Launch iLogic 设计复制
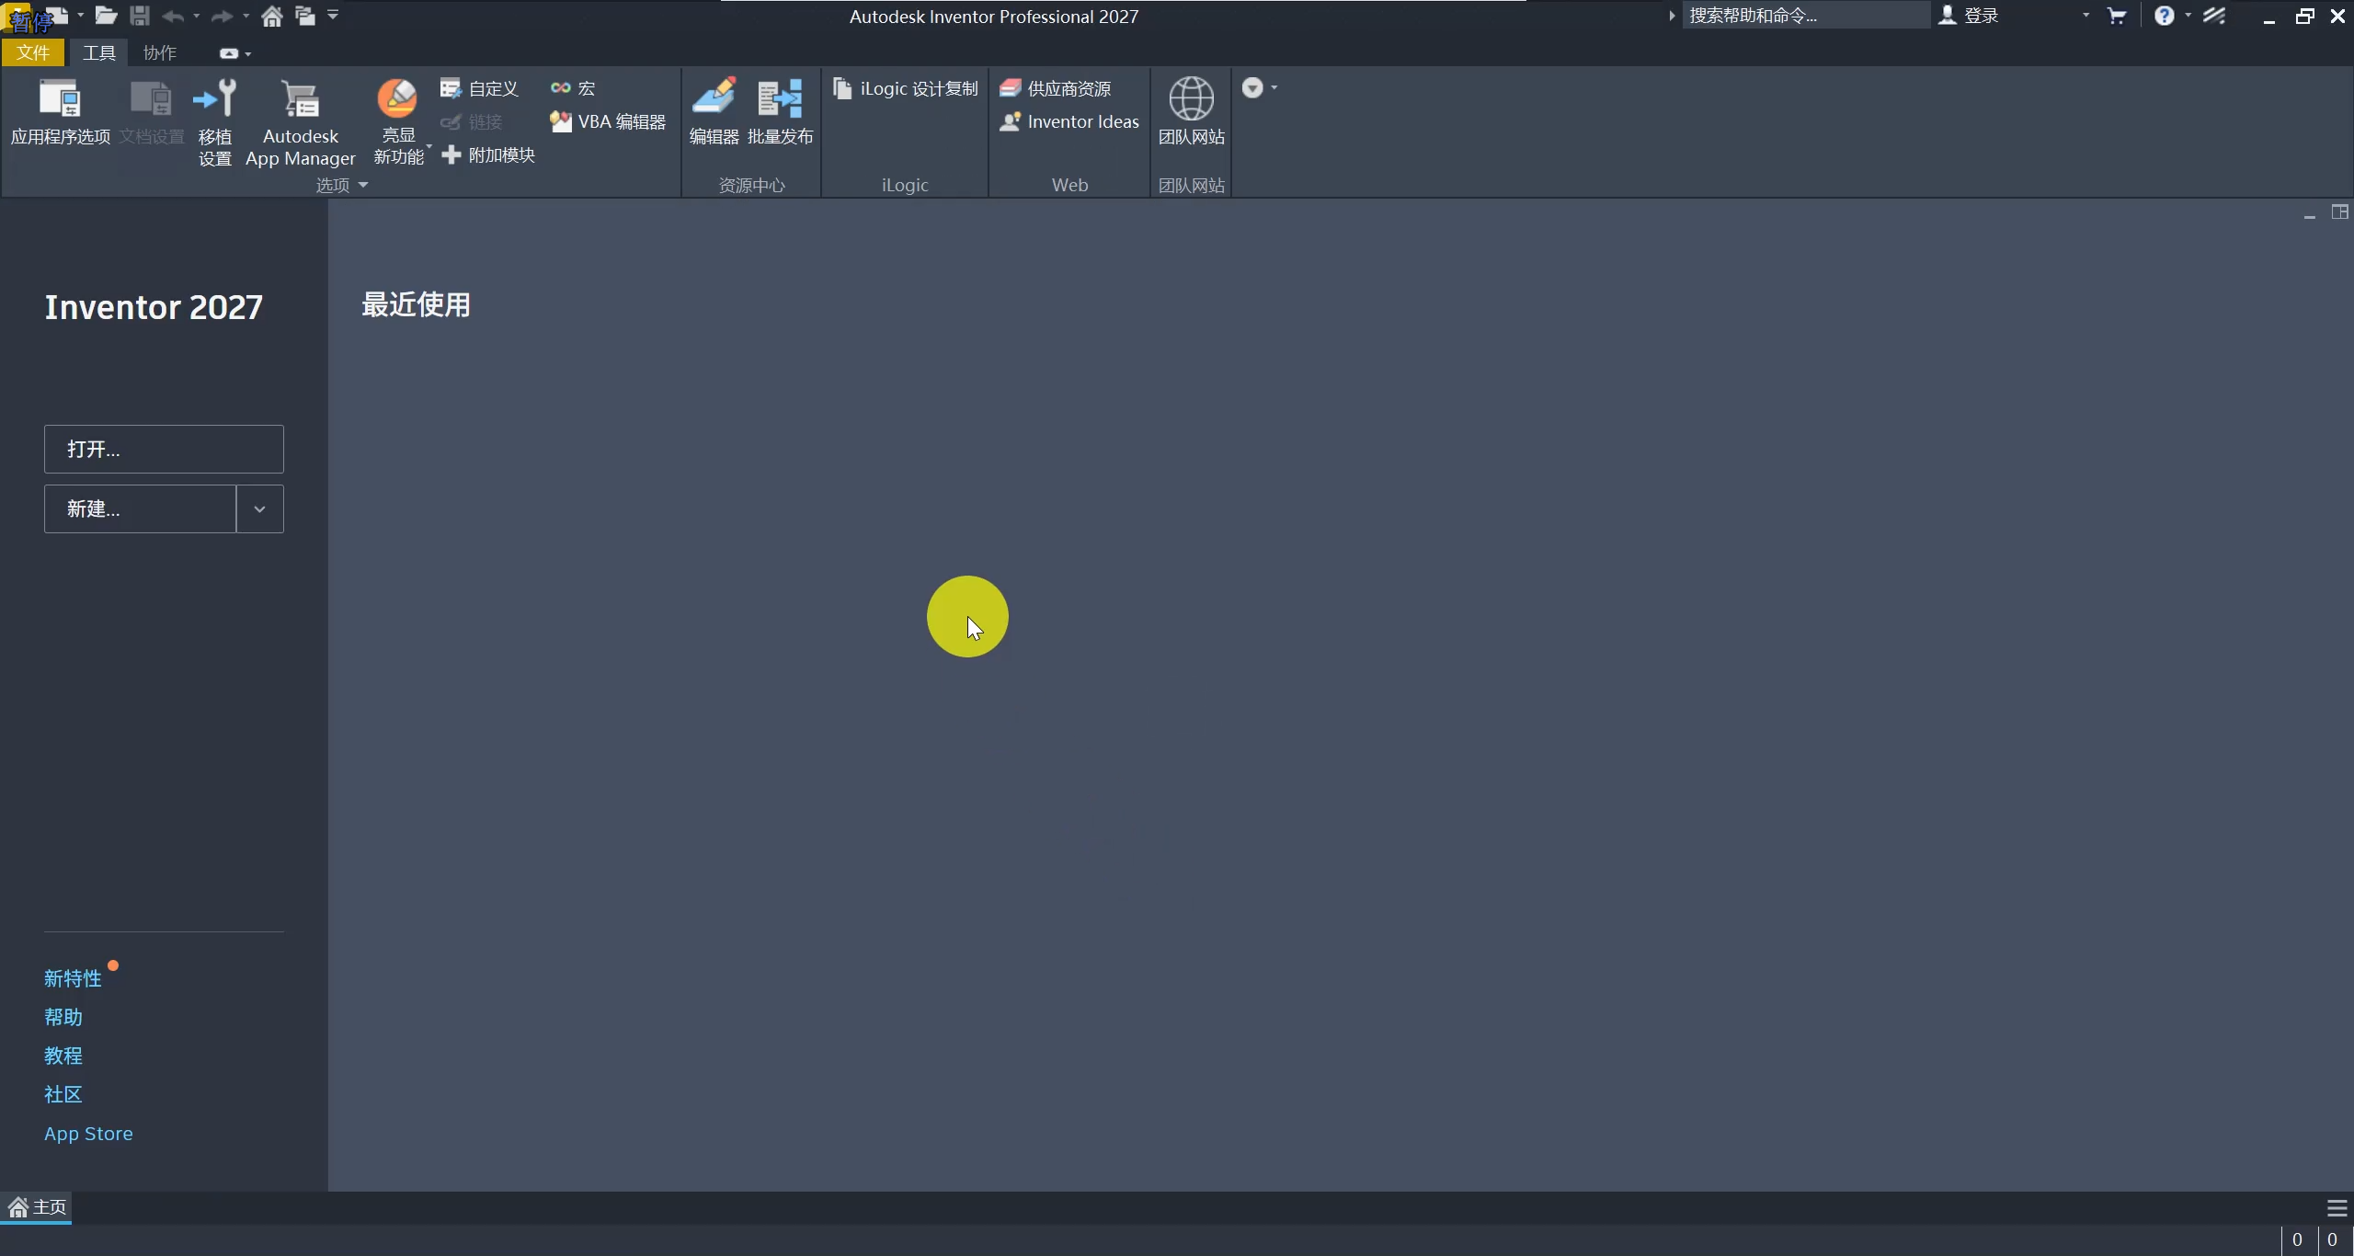2354x1256 pixels. tap(906, 88)
